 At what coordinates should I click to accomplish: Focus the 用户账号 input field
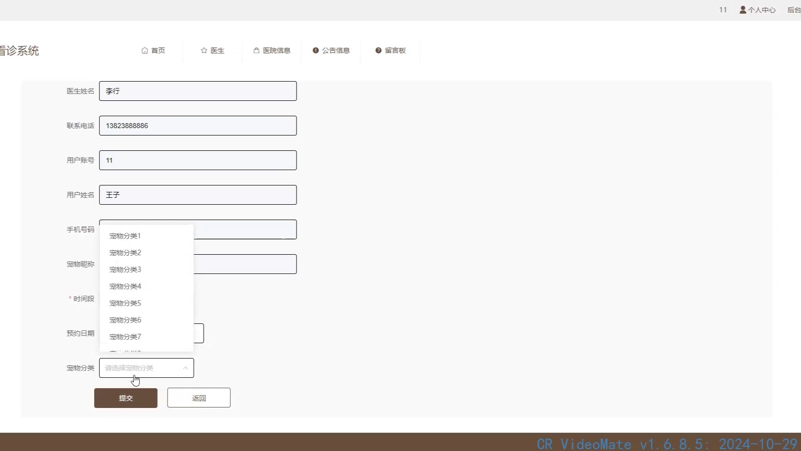pos(198,160)
